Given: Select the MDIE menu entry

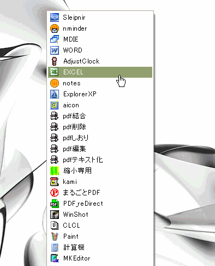Looking at the screenshot, I should tap(100, 39).
